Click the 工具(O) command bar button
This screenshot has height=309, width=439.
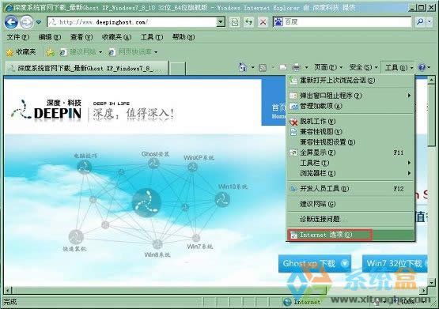pos(399,67)
